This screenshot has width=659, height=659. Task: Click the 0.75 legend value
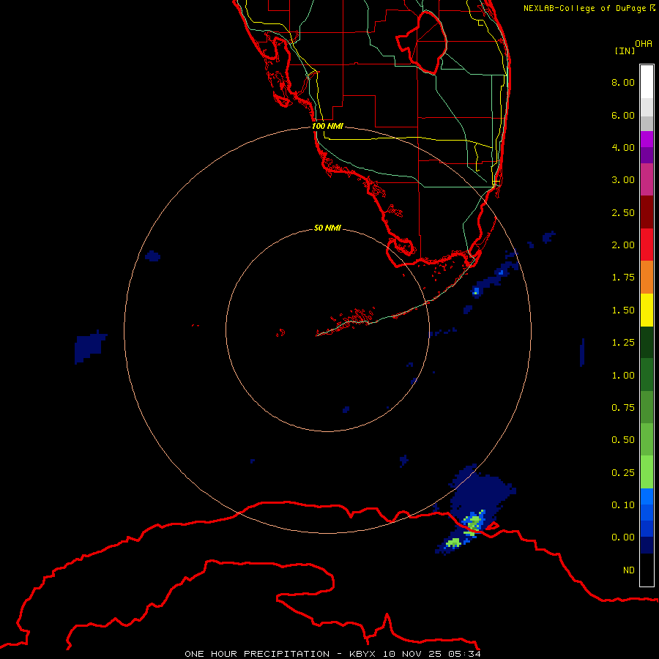[x=623, y=408]
